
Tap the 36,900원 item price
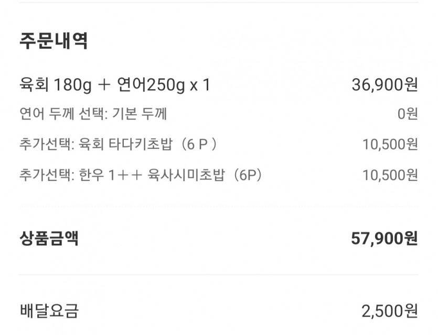[x=384, y=84]
